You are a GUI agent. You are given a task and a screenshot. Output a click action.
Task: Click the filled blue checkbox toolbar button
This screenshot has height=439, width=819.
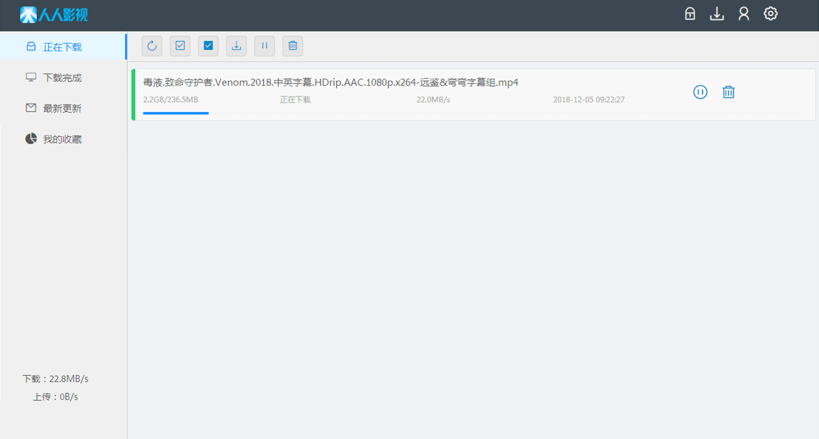click(x=208, y=45)
